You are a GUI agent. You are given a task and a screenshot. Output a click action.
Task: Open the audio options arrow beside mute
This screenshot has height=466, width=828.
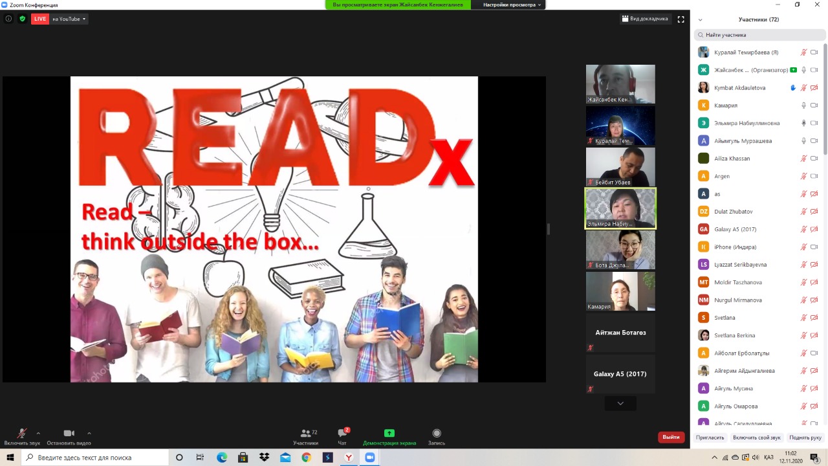[x=38, y=433]
